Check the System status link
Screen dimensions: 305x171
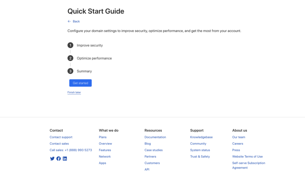pyautogui.click(x=200, y=150)
